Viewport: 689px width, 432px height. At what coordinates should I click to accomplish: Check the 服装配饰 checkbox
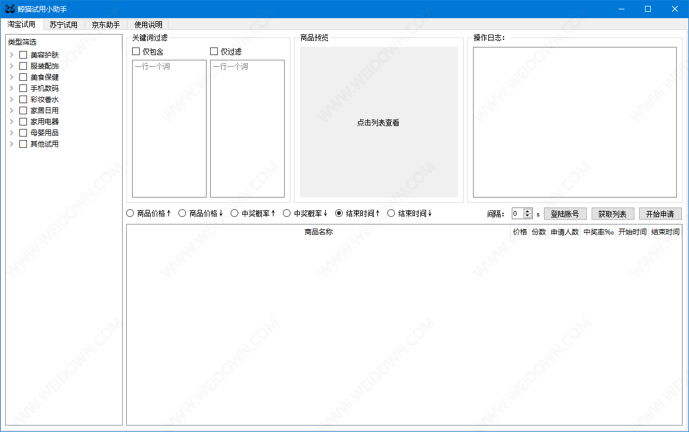(23, 66)
